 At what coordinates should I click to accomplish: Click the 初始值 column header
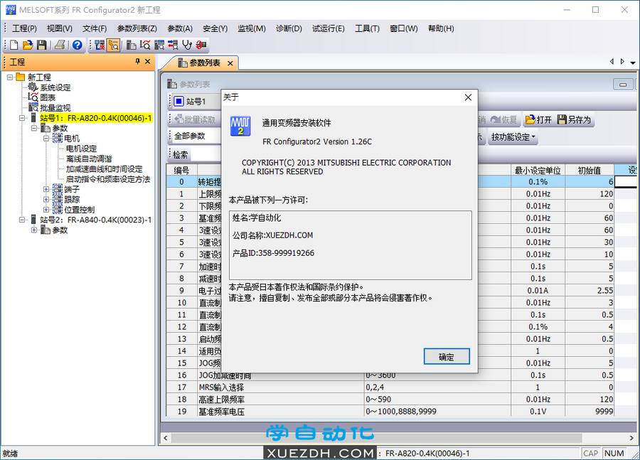click(590, 170)
